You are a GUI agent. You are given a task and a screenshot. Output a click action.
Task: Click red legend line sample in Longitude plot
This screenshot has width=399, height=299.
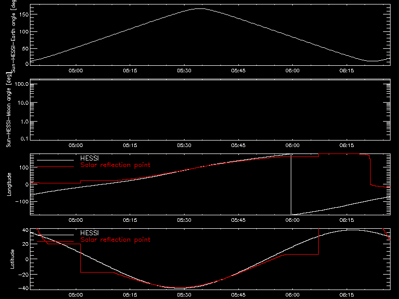coord(55,167)
